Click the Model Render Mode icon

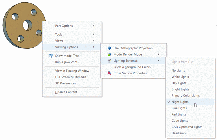coord(109,54)
